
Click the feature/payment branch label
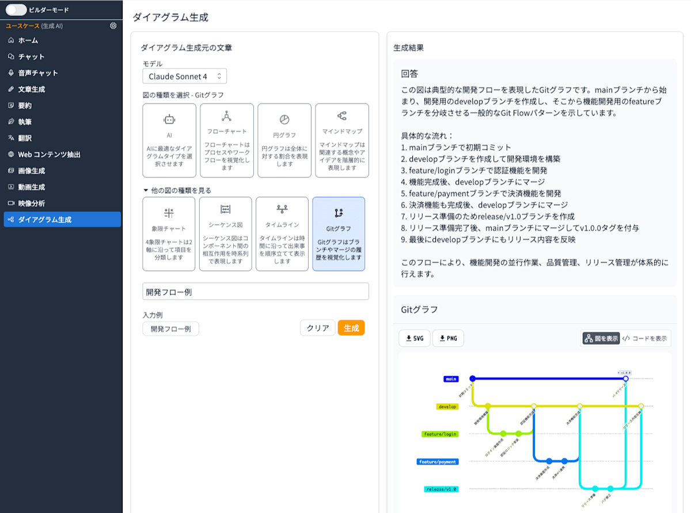tap(438, 462)
